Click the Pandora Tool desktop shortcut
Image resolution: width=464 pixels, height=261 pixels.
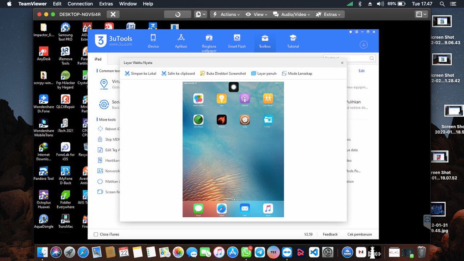[44, 174]
